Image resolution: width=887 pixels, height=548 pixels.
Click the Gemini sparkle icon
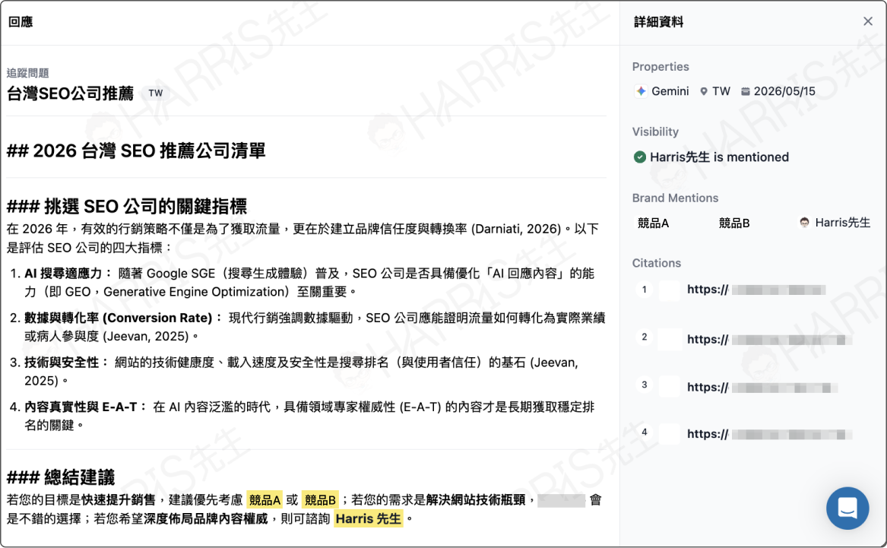(641, 91)
